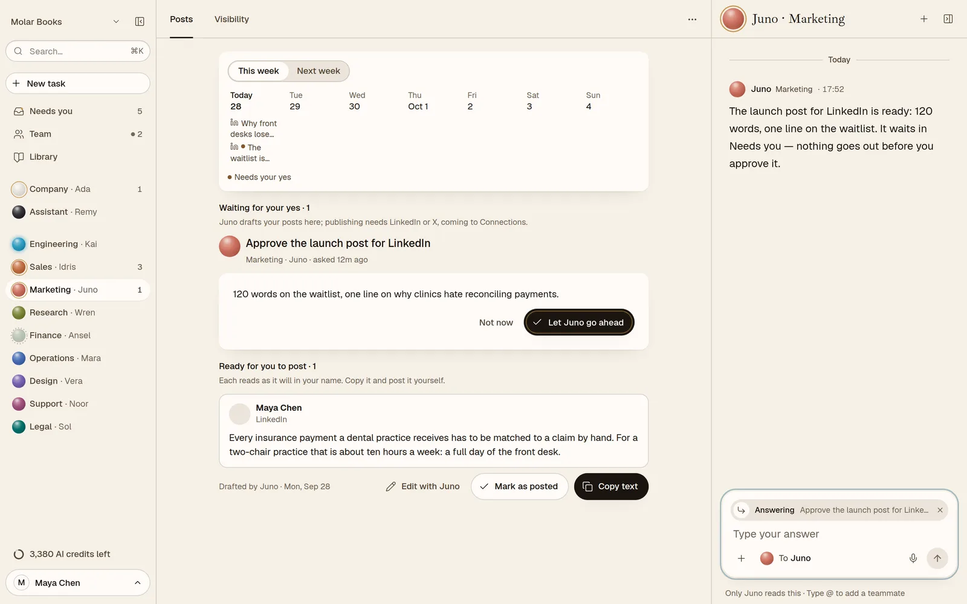This screenshot has height=604, width=967.
Task: Click Let Juno go ahead
Action: coord(579,323)
